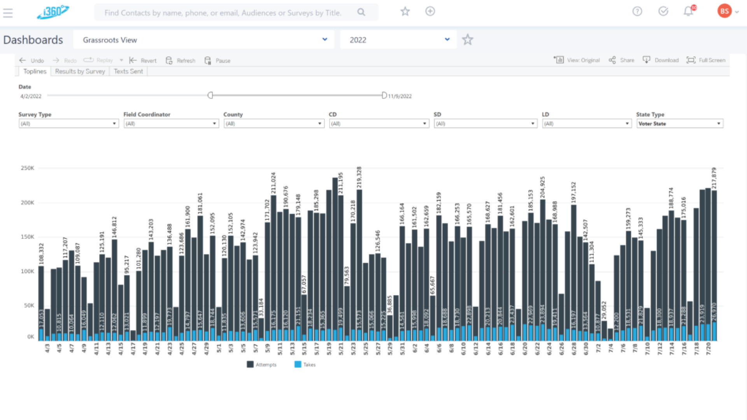Enter Full Screen mode

706,60
